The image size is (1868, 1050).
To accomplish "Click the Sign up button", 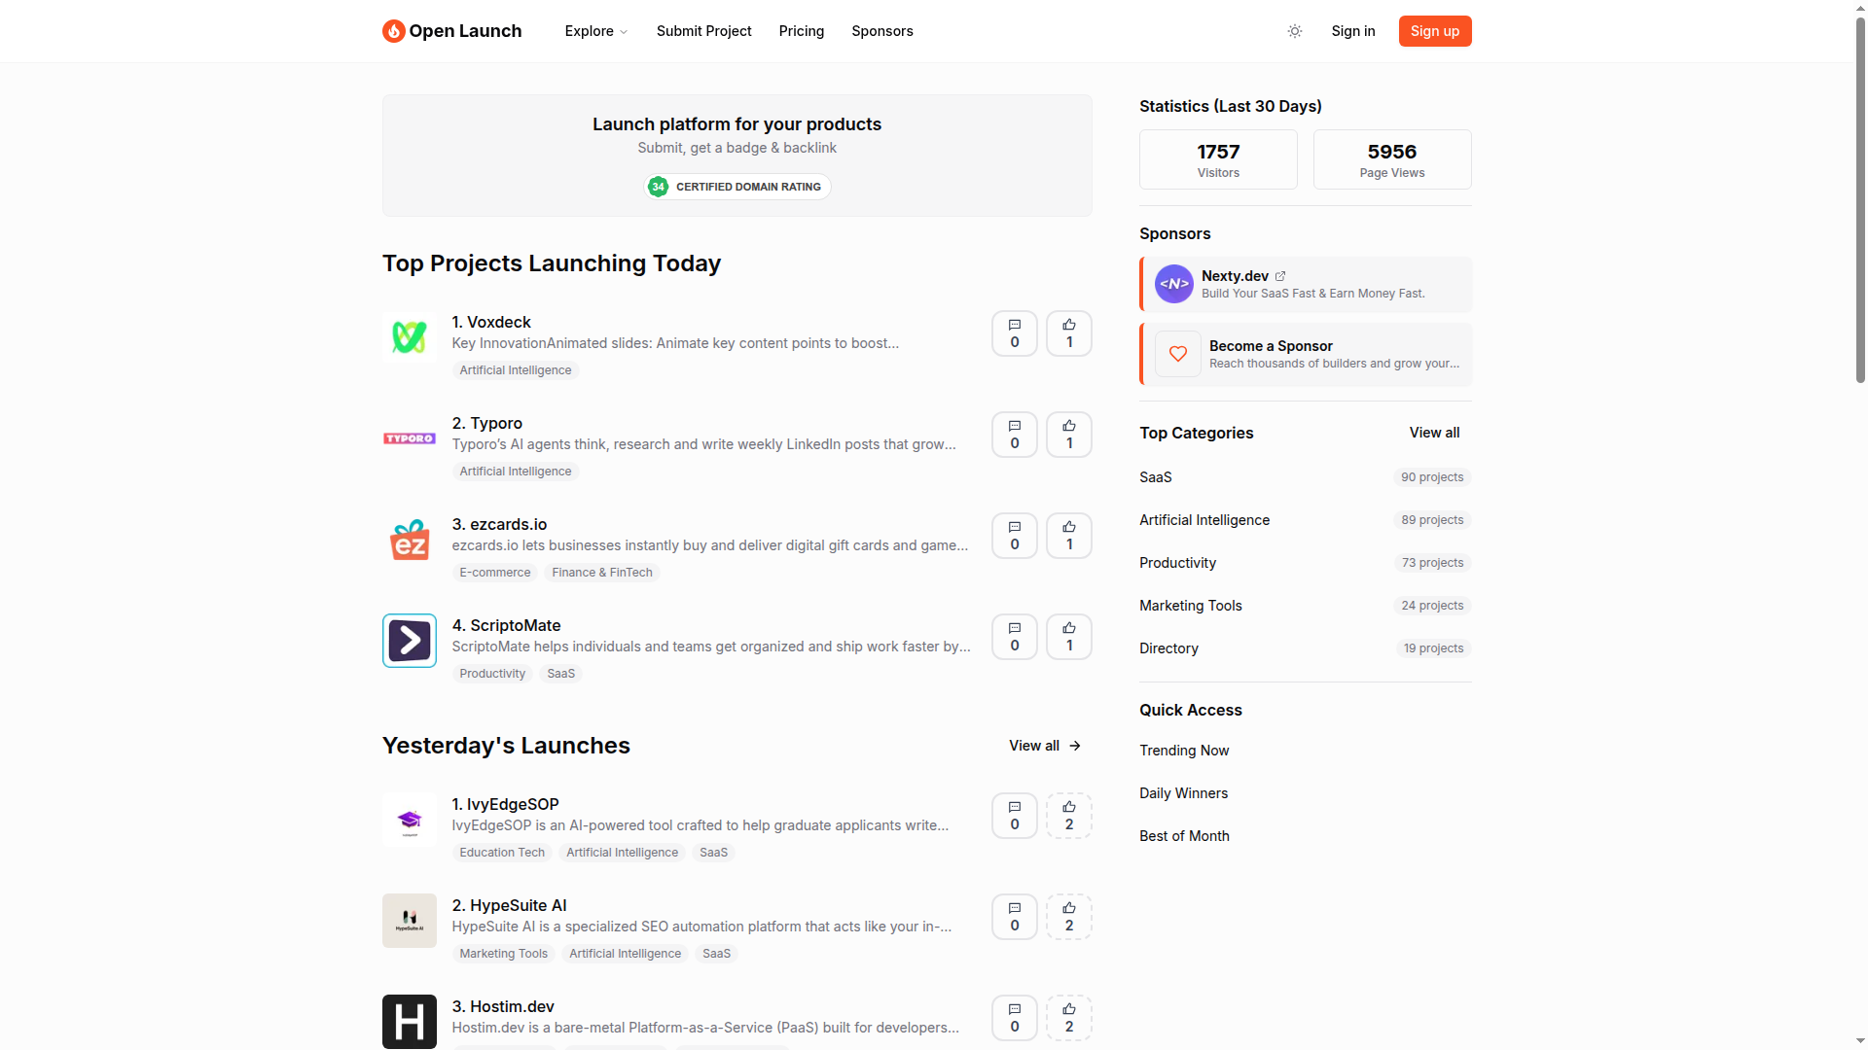I will coord(1434,31).
